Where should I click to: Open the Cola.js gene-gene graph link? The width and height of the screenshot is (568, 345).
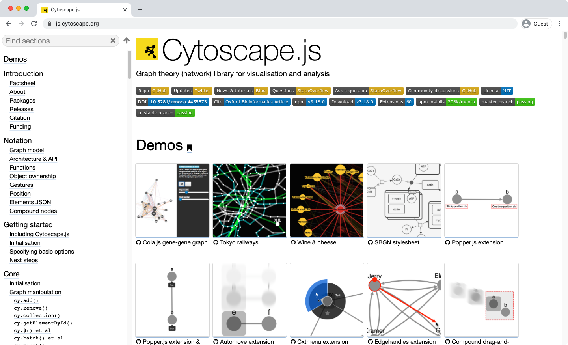(175, 242)
